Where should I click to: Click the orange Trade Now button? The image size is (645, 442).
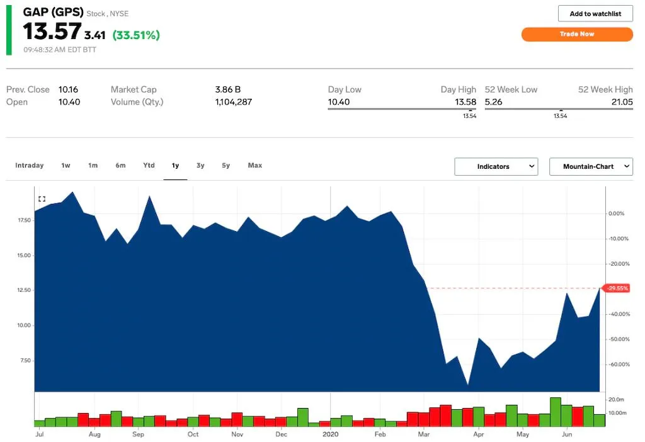(x=577, y=34)
